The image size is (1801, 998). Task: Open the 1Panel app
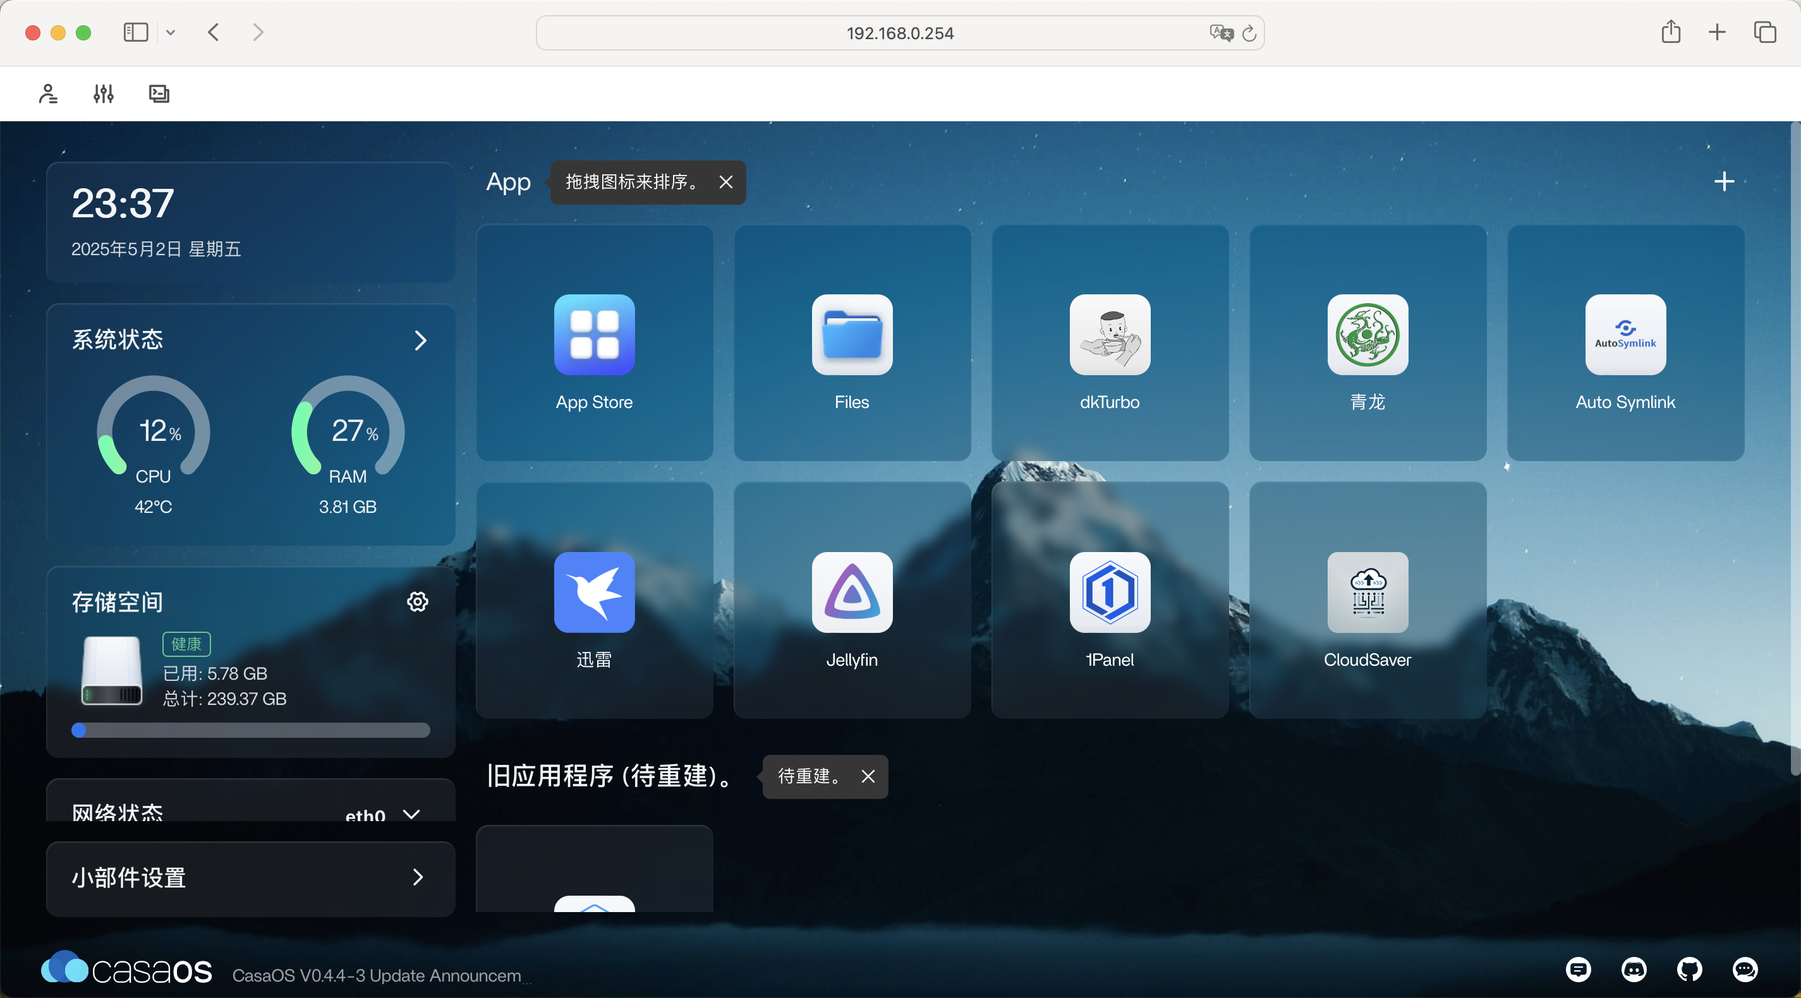click(1110, 592)
